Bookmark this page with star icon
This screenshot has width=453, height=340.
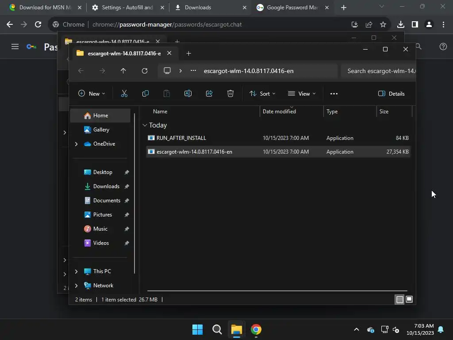(383, 25)
